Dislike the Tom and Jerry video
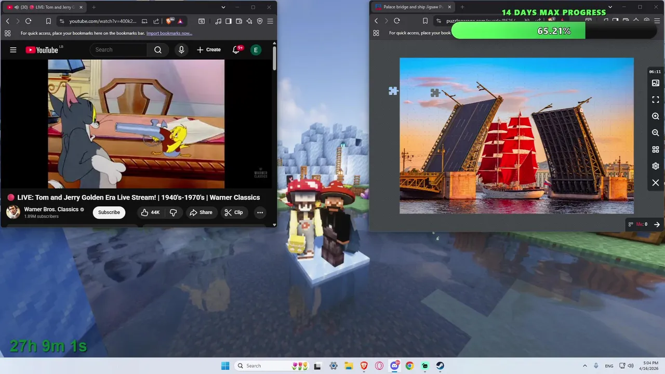Screen dimensions: 665x374 174,212
